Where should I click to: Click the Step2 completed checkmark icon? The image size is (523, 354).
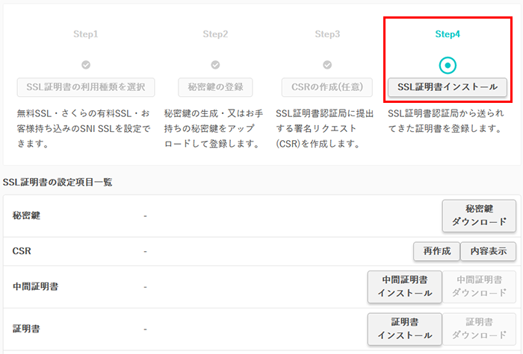pyautogui.click(x=215, y=65)
